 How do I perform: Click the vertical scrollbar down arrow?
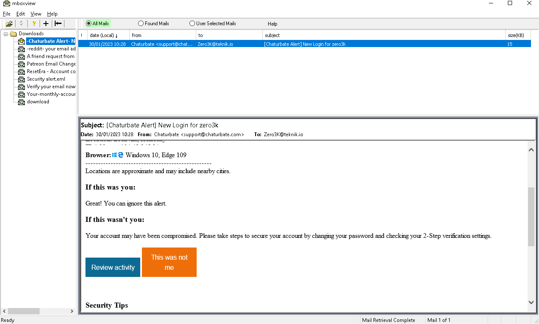(531, 302)
